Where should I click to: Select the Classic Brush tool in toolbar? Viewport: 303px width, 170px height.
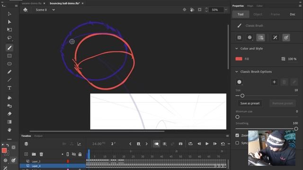9,48
